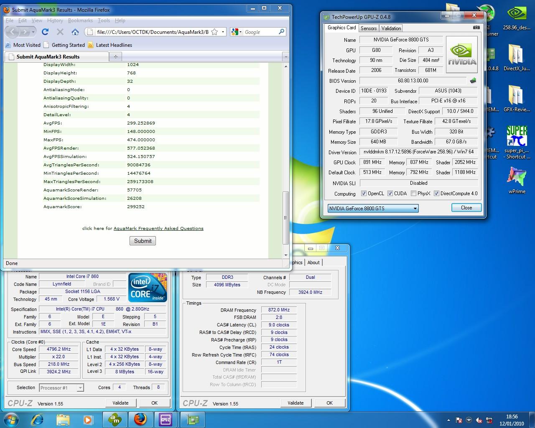Screen dimensions: 535x428
Task: Click OK in left CPU-Z window
Action: (x=154, y=403)
